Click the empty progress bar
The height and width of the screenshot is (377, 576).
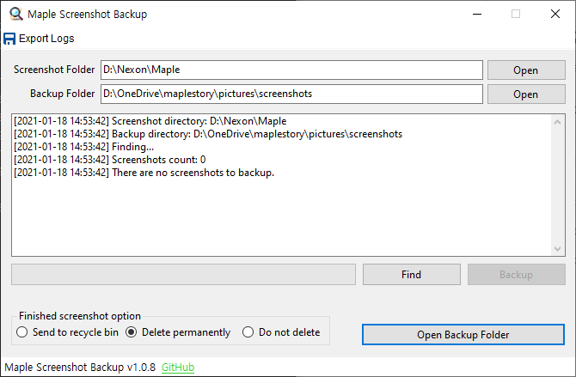(183, 274)
